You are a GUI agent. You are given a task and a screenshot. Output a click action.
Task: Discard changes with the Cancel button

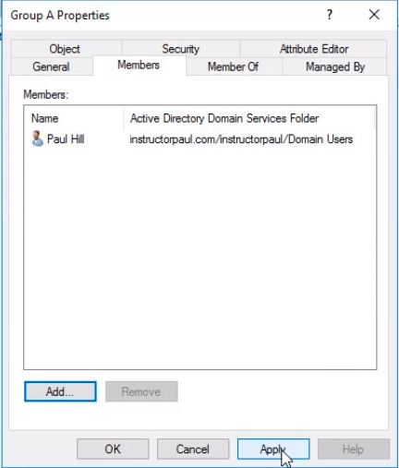pos(193,449)
